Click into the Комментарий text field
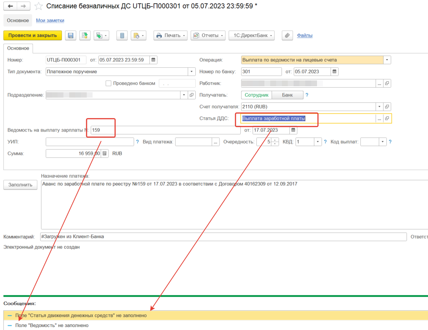 pyautogui.click(x=223, y=236)
